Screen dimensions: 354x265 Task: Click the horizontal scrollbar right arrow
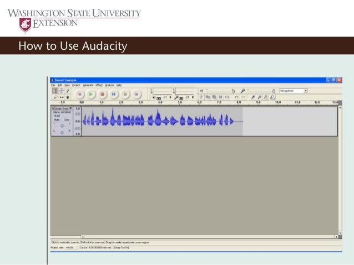(336, 237)
